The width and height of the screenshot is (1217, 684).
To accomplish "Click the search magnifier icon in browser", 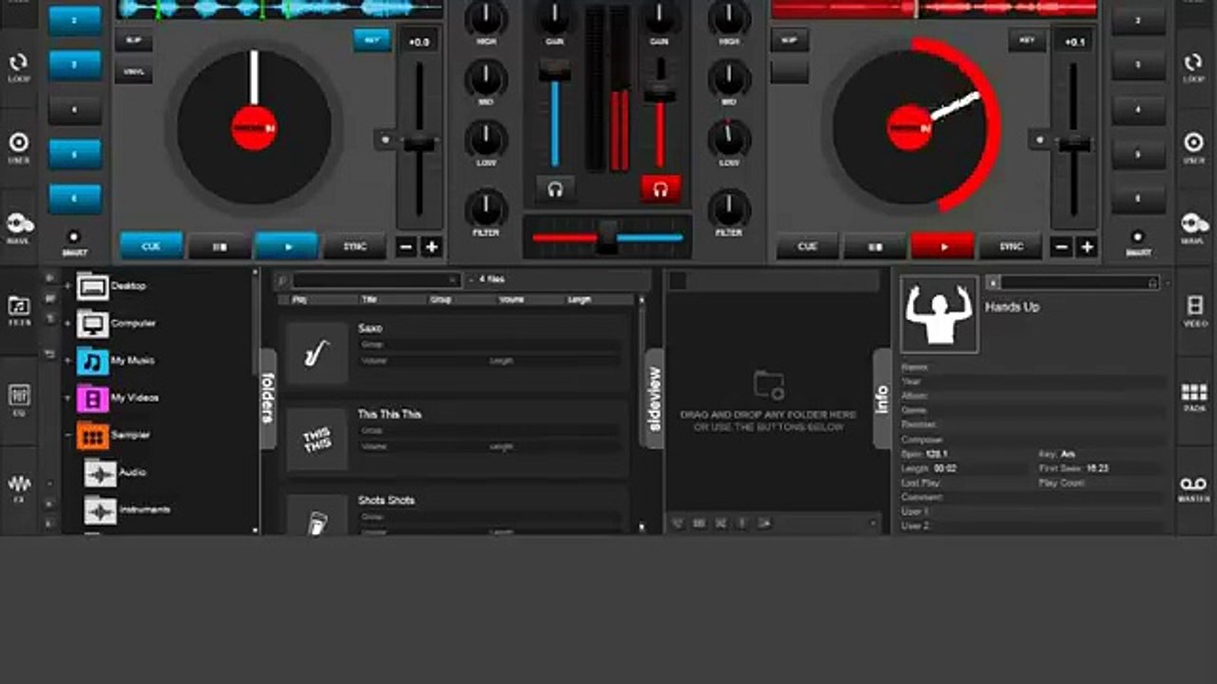I will pyautogui.click(x=282, y=280).
